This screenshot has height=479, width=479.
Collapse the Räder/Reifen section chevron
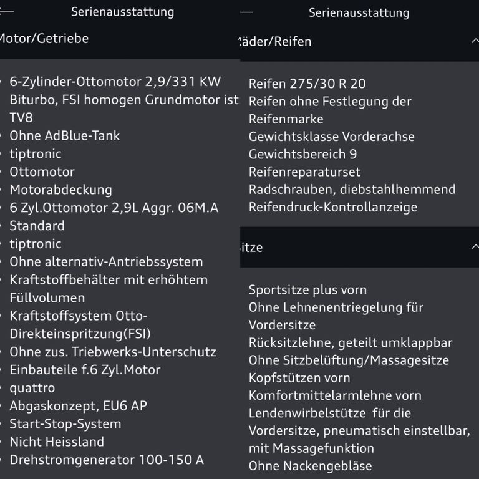pyautogui.click(x=474, y=41)
